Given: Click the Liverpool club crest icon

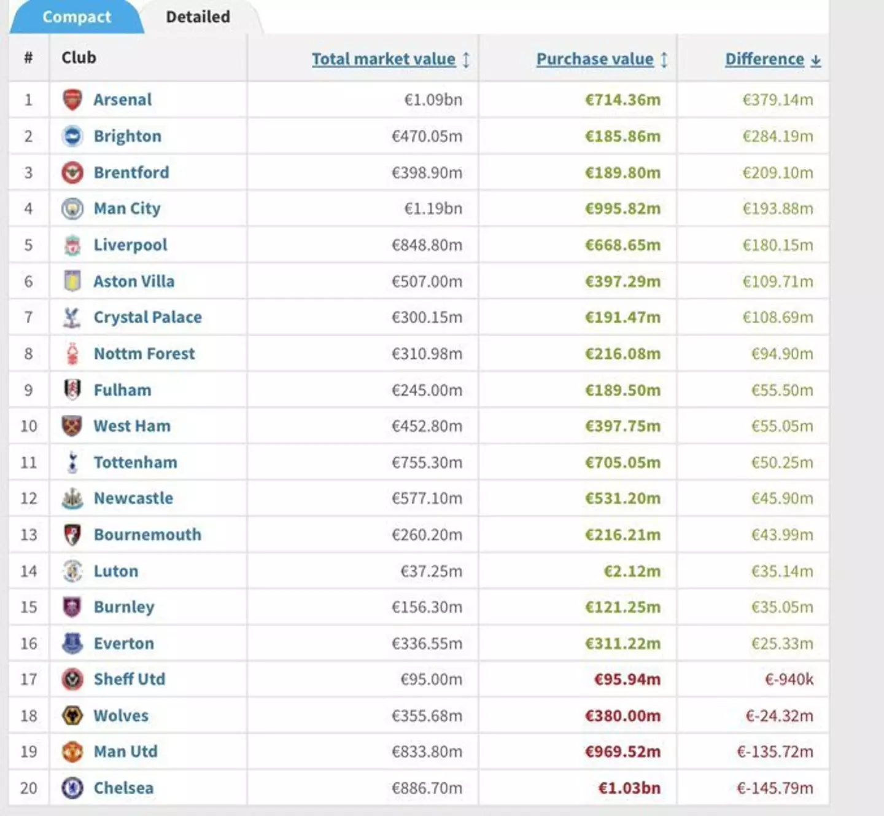Looking at the screenshot, I should [x=72, y=245].
